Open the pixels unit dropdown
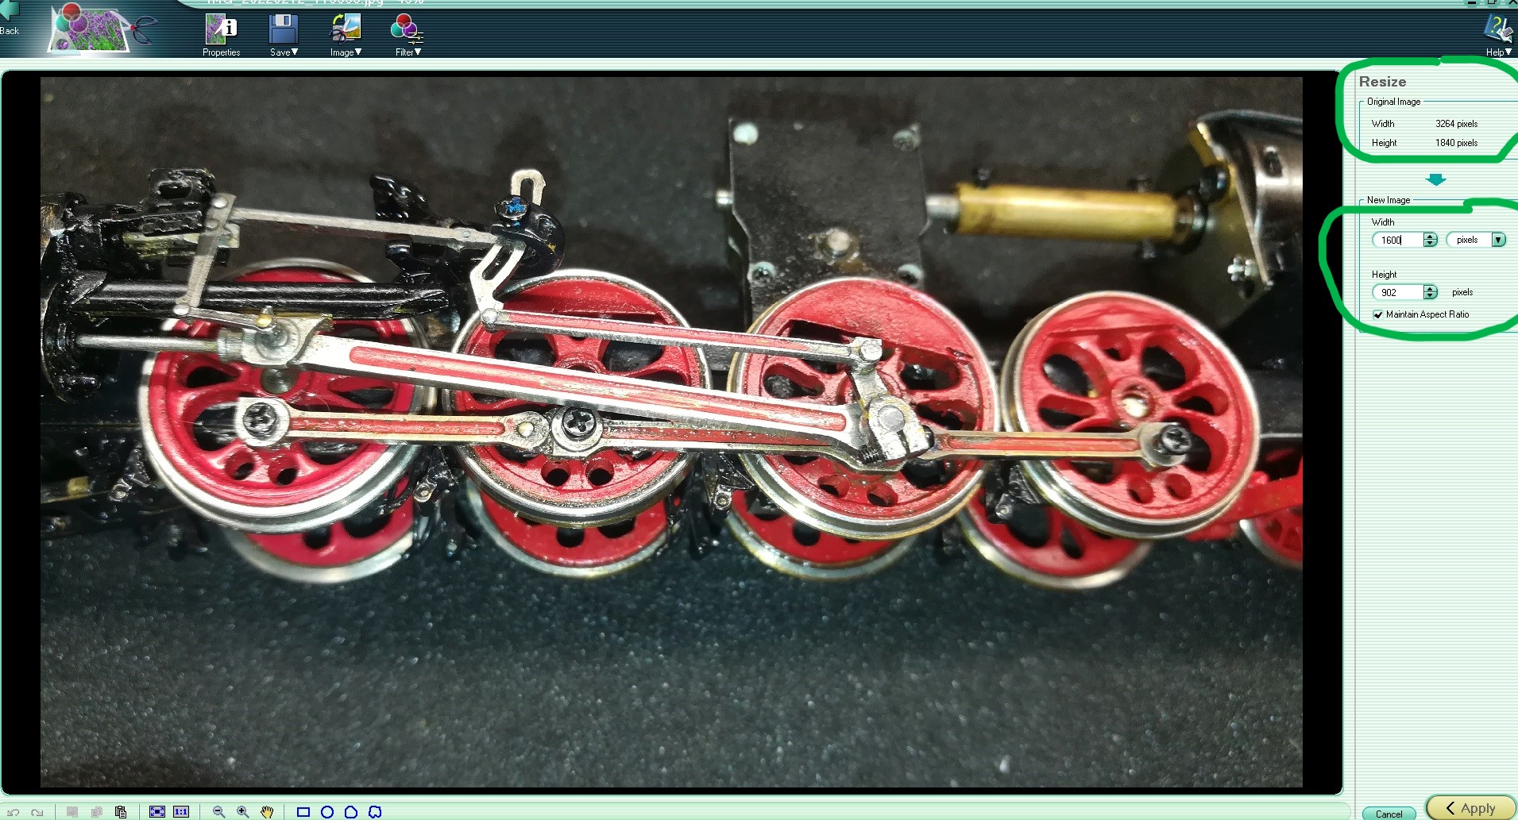Viewport: 1518px width, 820px height. click(x=1498, y=240)
